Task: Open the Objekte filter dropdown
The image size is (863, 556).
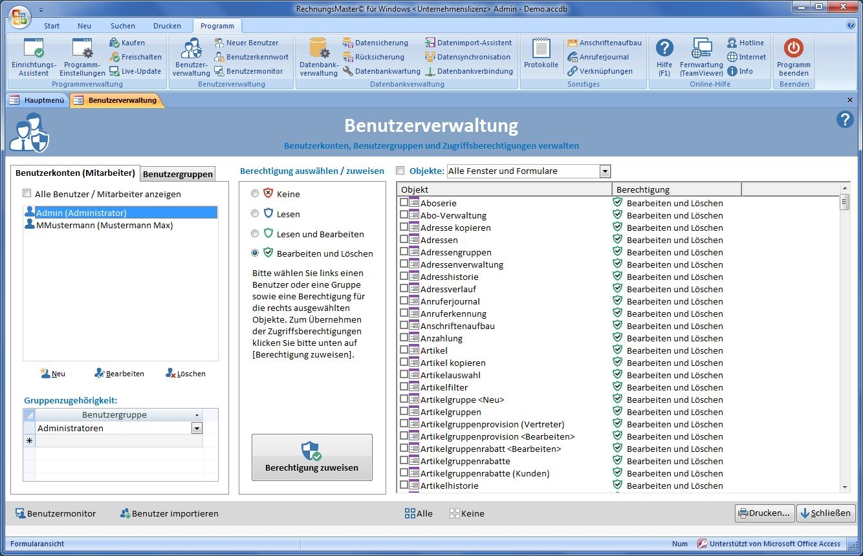Action: (605, 171)
